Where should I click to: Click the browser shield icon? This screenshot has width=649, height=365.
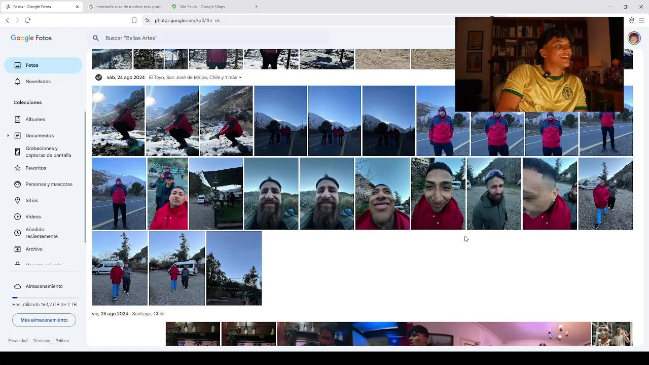[x=631, y=20]
